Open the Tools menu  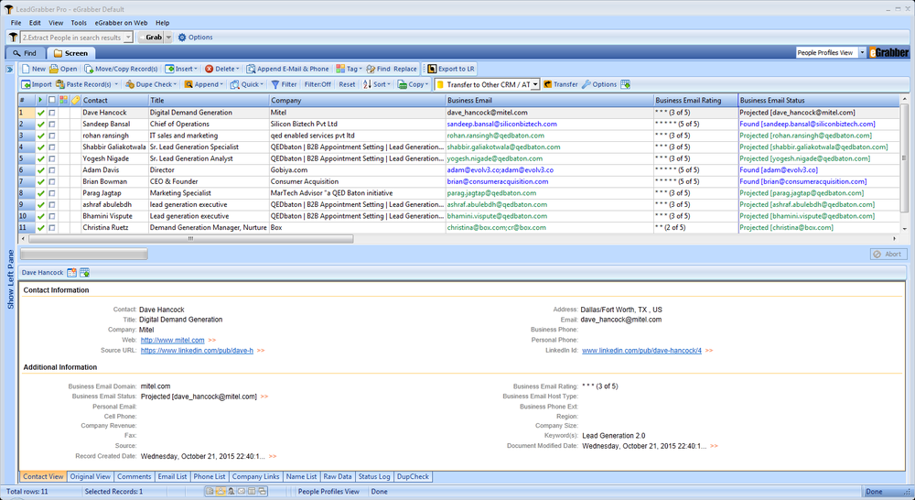point(79,23)
